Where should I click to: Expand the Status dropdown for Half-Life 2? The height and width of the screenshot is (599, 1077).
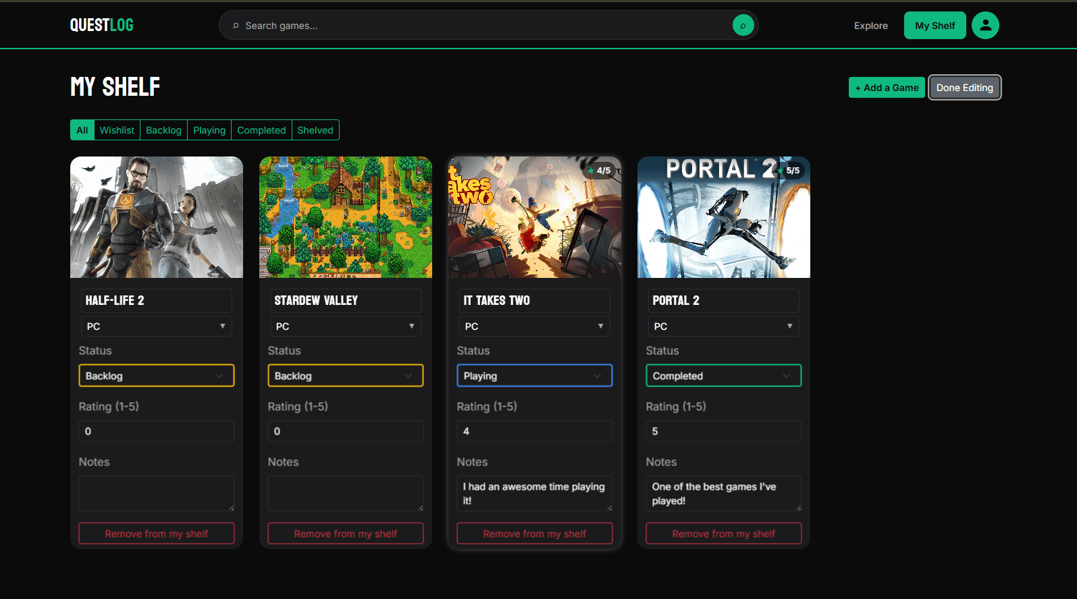point(157,376)
